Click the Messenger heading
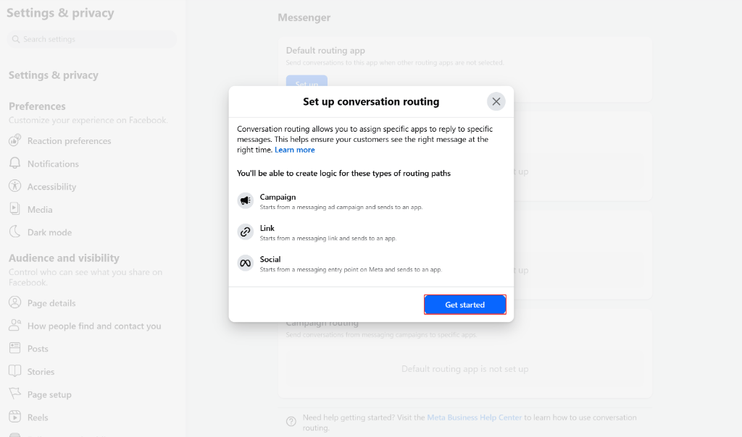The height and width of the screenshot is (437, 742). point(304,17)
